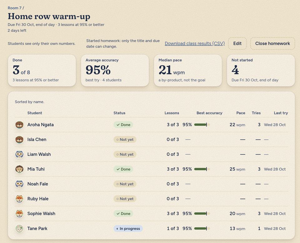The image size is (300, 243).
Task: Open the Room 7 breadcrumb link
Action: (15, 8)
